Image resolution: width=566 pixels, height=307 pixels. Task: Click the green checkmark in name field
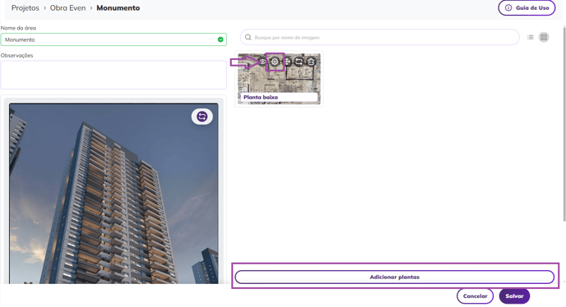point(220,39)
